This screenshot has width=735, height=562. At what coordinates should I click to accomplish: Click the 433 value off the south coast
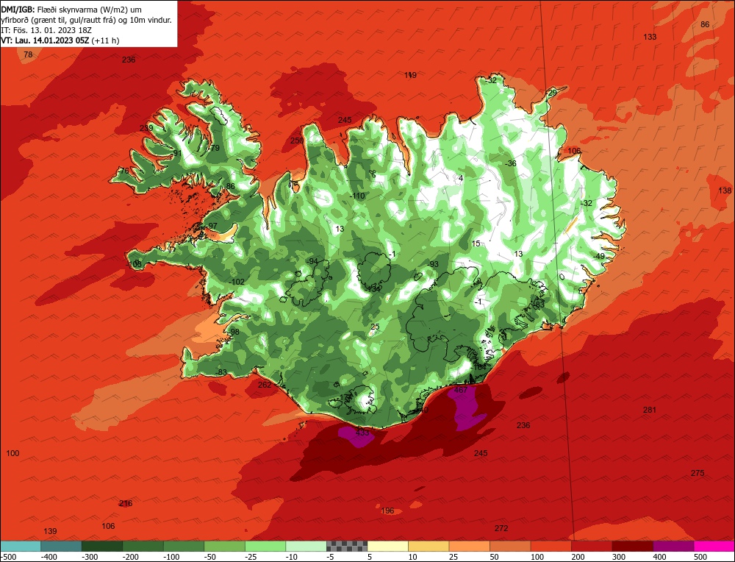[x=362, y=433]
